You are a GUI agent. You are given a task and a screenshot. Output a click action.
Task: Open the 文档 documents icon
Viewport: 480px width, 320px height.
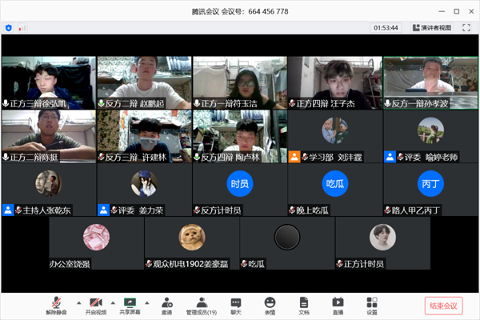click(x=304, y=306)
